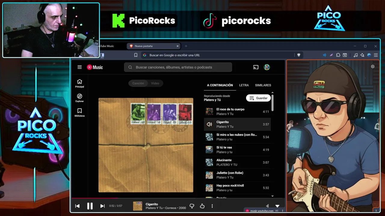Click the Correos album cover art
This screenshot has height=216, width=385.
146,145
